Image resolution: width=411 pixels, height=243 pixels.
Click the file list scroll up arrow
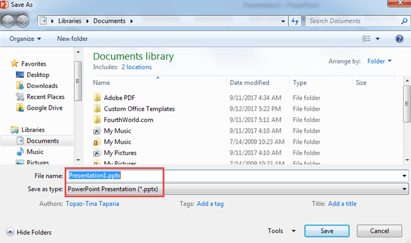pos(407,81)
